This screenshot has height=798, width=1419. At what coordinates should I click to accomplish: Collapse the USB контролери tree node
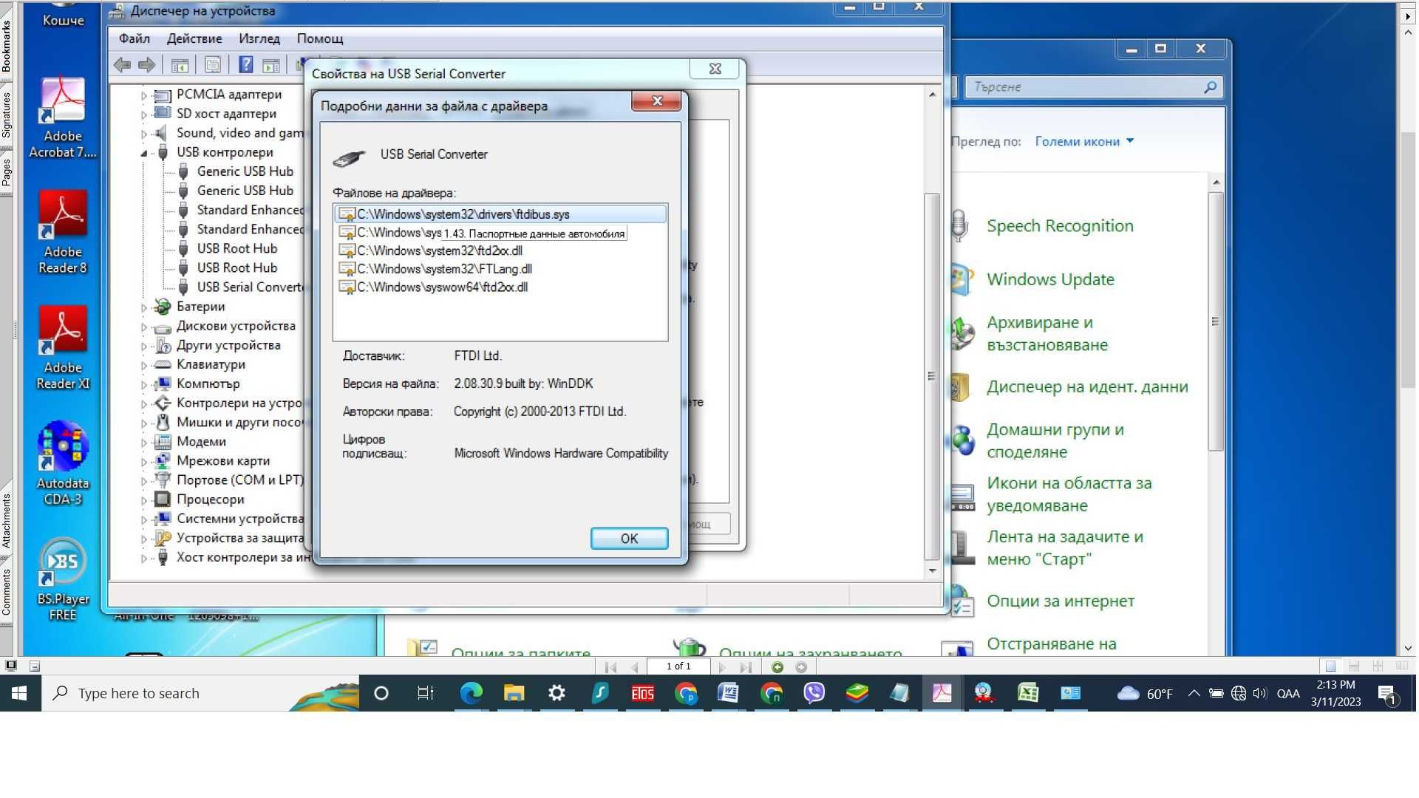tap(143, 153)
